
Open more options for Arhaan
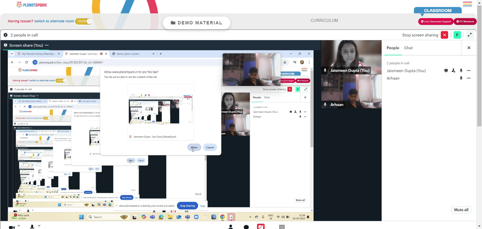tap(469, 78)
